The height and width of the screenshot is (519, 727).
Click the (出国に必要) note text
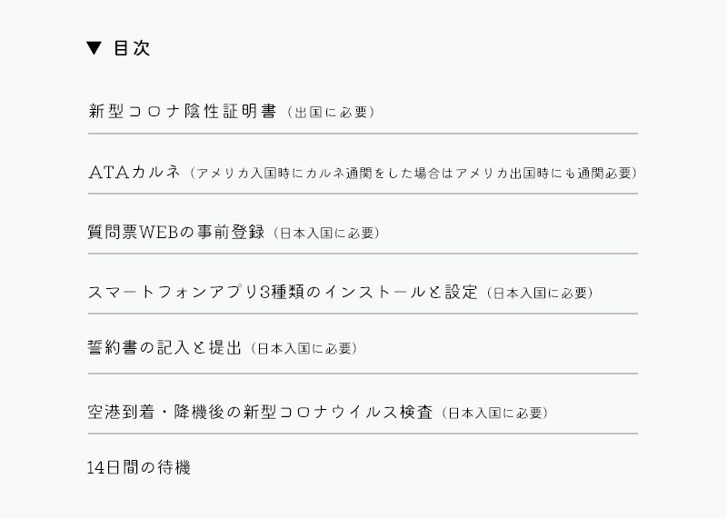330,112
